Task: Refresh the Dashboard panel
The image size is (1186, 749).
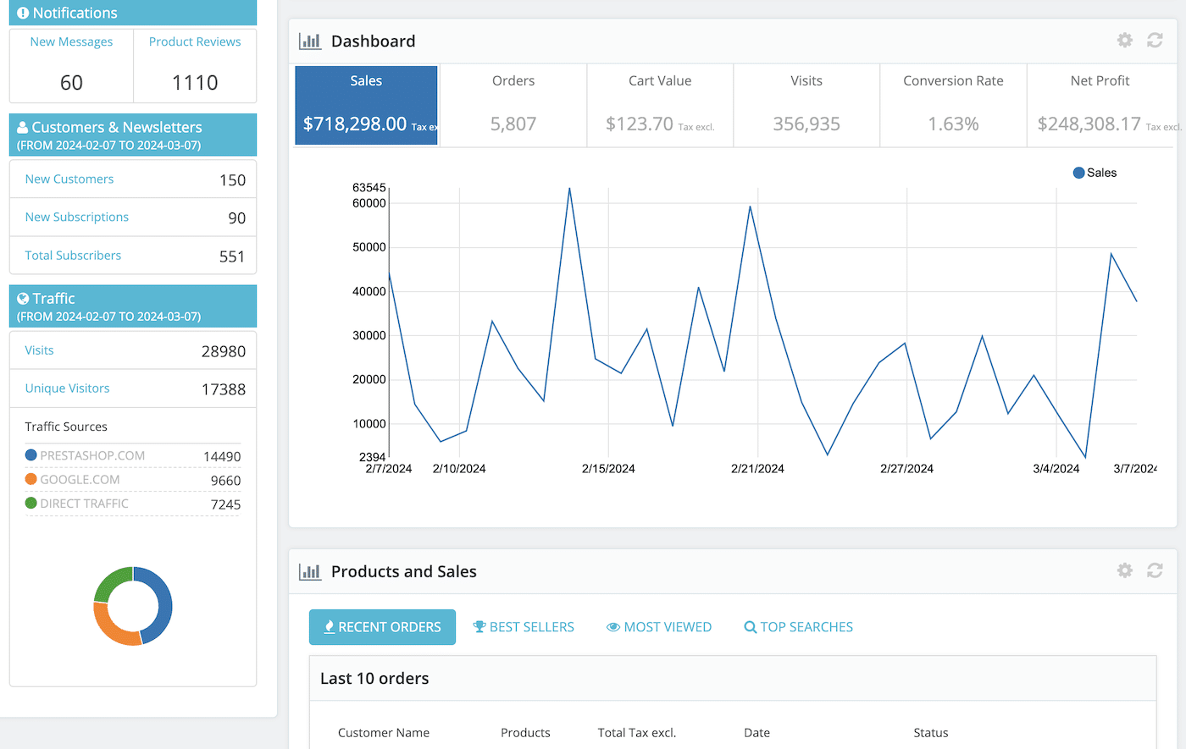Action: point(1155,40)
